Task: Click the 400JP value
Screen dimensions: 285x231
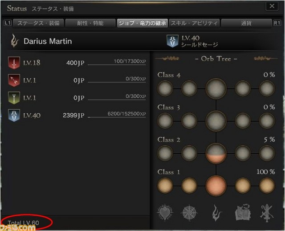Action: coord(75,63)
